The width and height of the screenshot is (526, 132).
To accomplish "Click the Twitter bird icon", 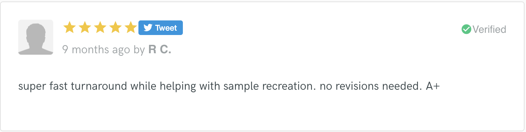I will [148, 28].
